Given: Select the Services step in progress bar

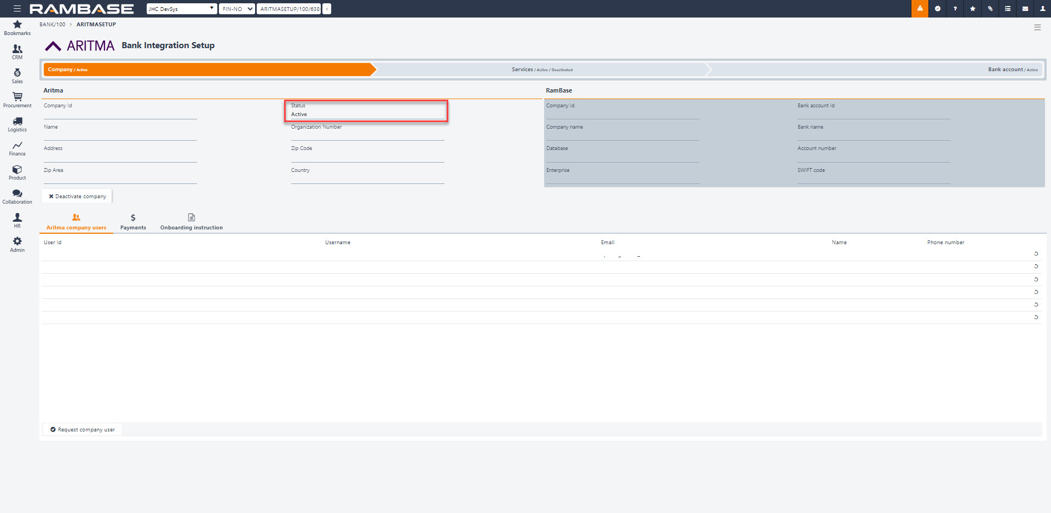Looking at the screenshot, I should pos(542,70).
